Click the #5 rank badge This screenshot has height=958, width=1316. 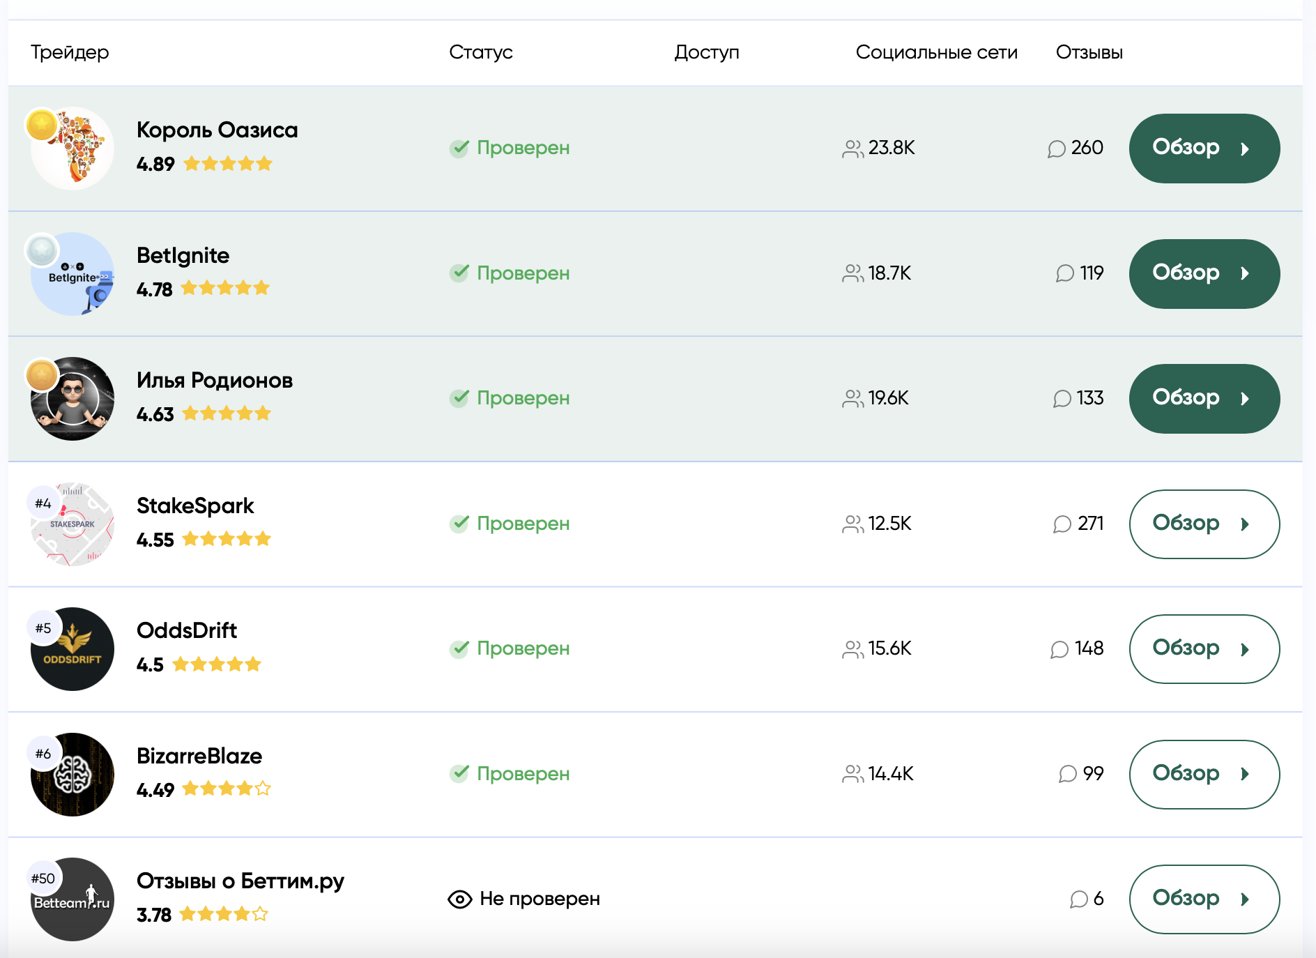coord(43,628)
